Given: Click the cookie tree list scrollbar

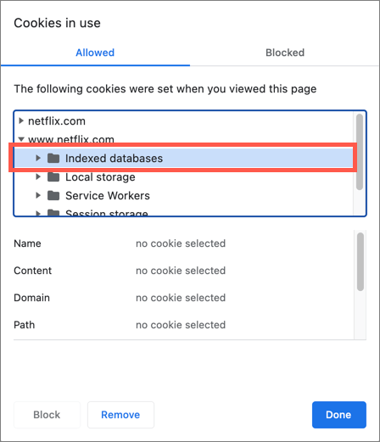Looking at the screenshot, I should pos(360,152).
